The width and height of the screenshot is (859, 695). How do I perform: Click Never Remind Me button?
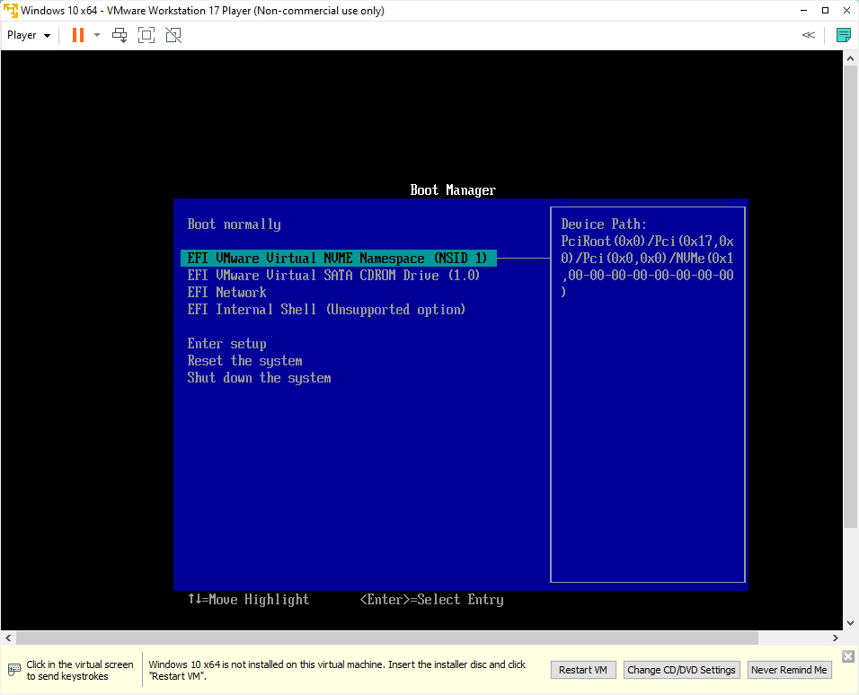pos(789,670)
